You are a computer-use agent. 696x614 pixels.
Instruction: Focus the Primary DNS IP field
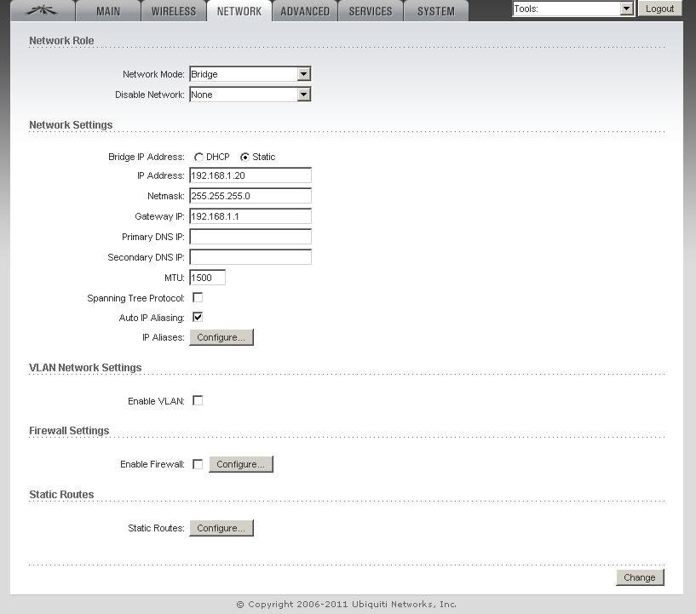click(250, 237)
